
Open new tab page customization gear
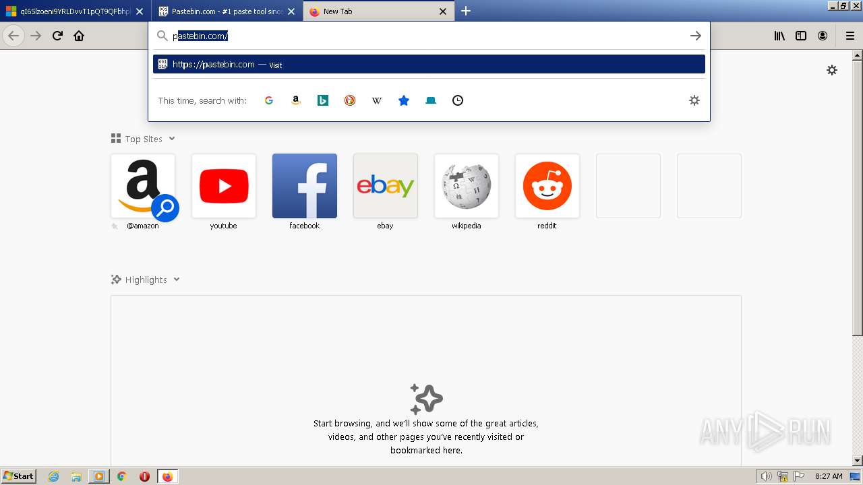coord(832,70)
